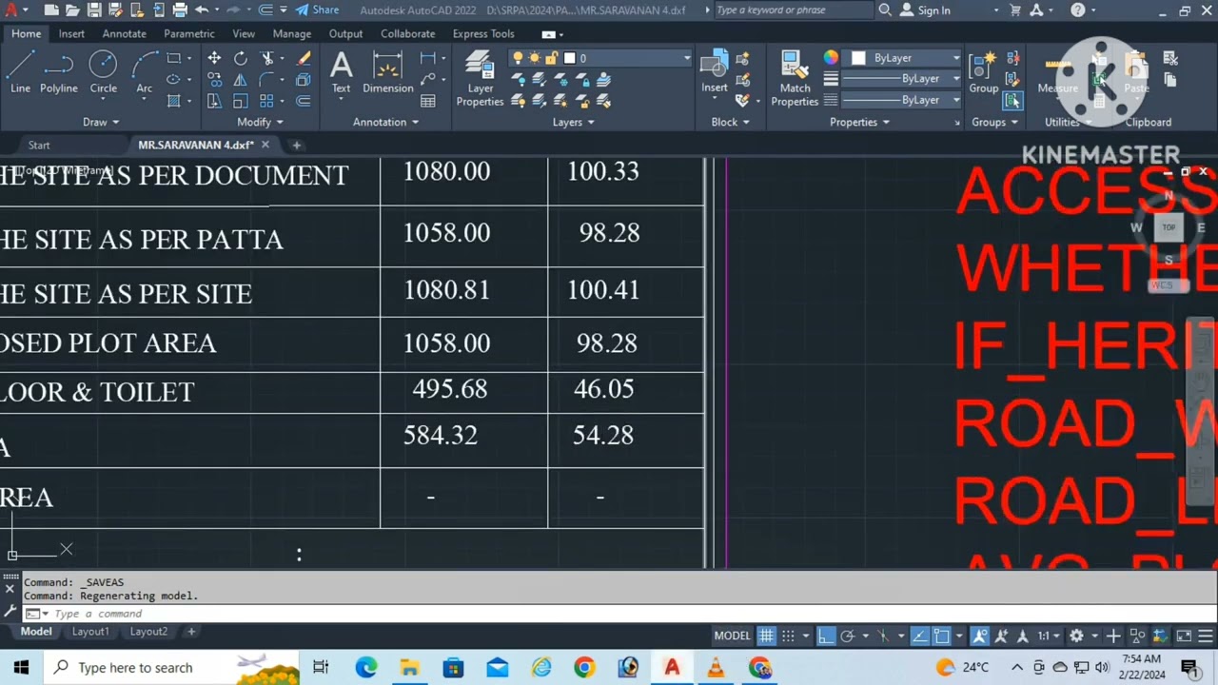
Task: Toggle 2D object snap
Action: point(941,636)
